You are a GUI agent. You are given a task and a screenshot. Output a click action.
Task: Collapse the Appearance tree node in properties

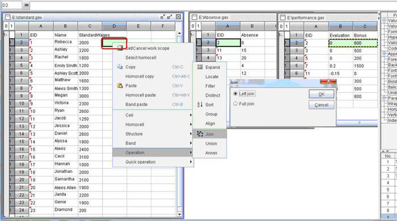pyautogui.click(x=384, y=54)
